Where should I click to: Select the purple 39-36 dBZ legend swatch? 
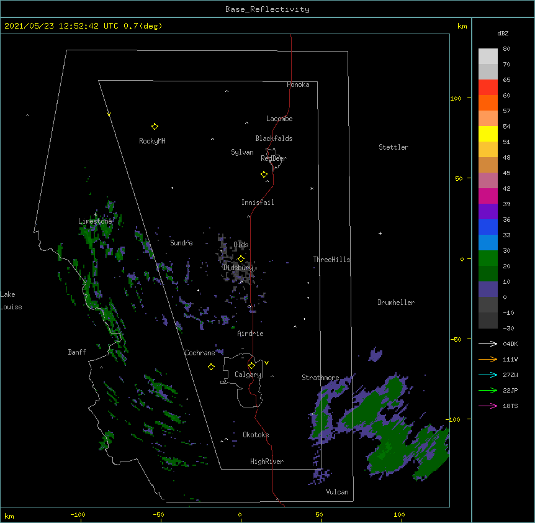[x=488, y=212]
